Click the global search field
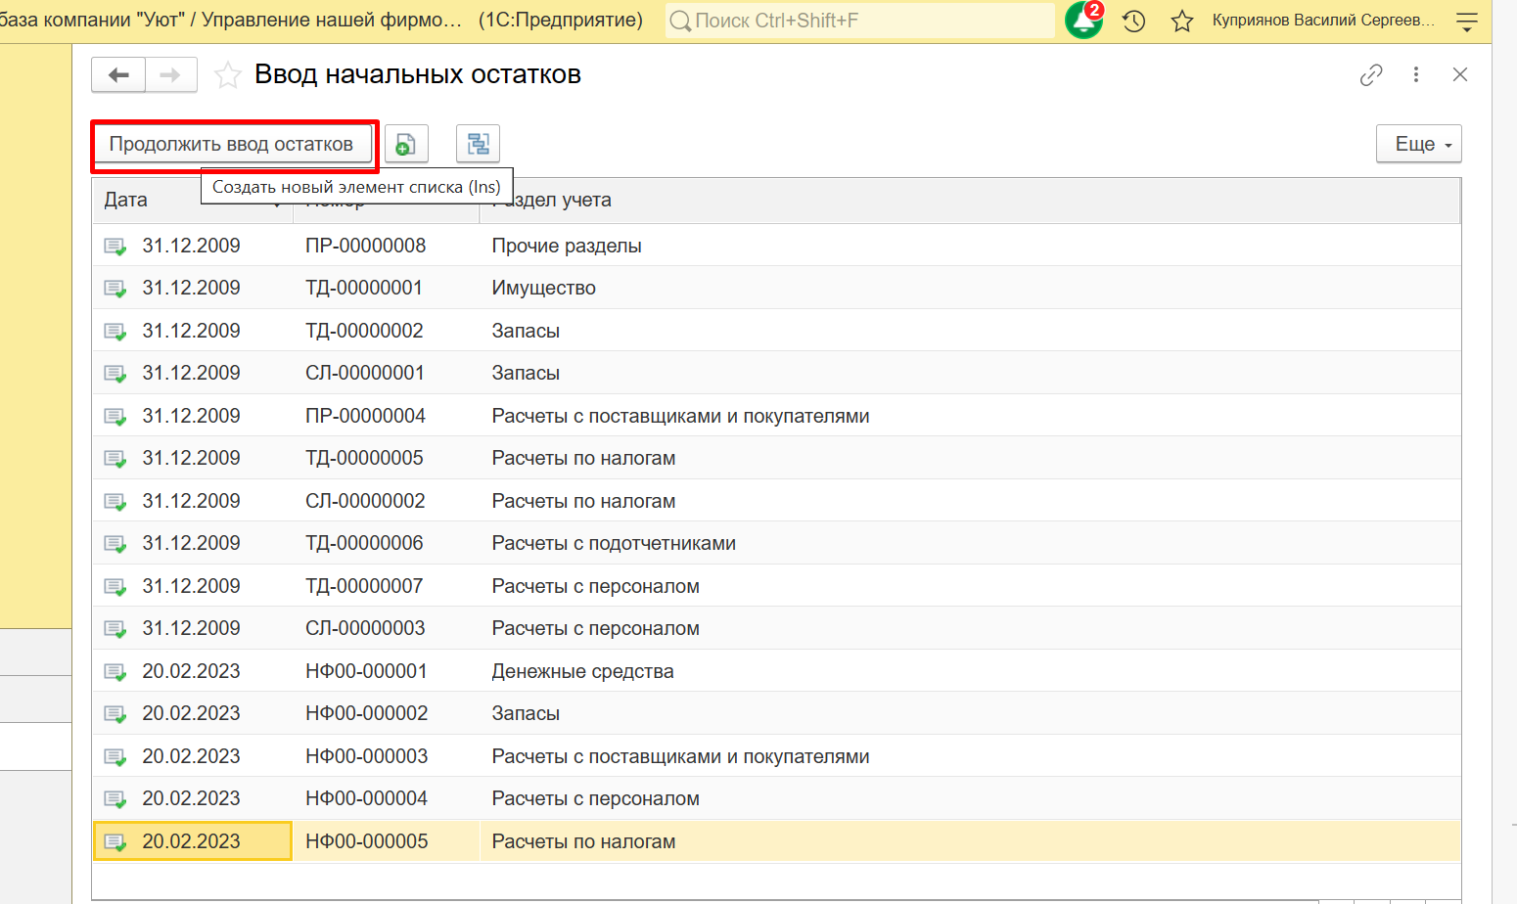Image resolution: width=1517 pixels, height=904 pixels. pos(861,21)
